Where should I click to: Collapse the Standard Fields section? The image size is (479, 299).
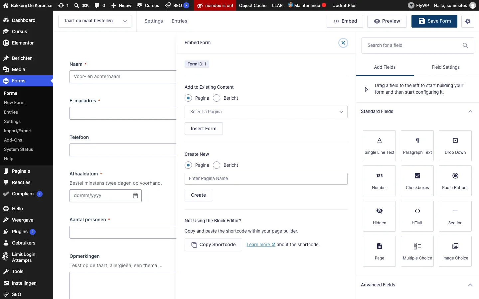click(x=470, y=111)
